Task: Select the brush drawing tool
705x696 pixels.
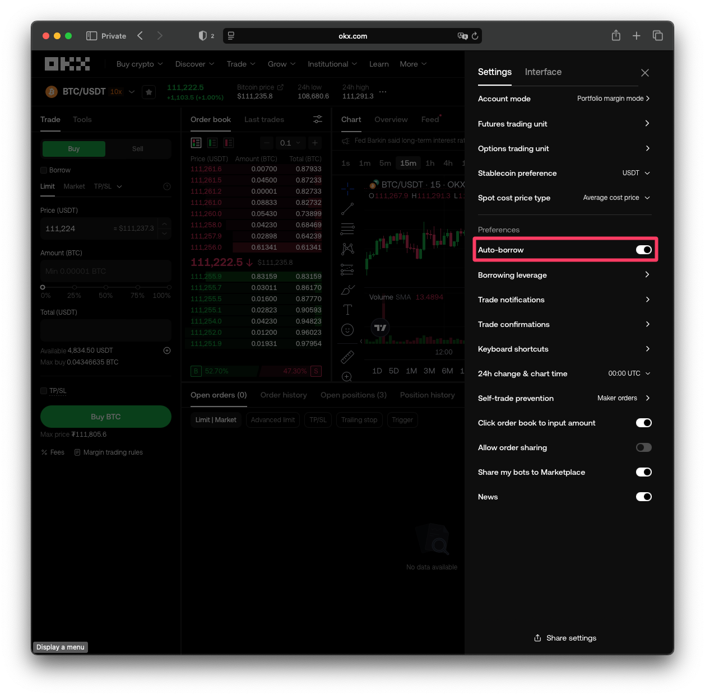Action: click(x=347, y=290)
